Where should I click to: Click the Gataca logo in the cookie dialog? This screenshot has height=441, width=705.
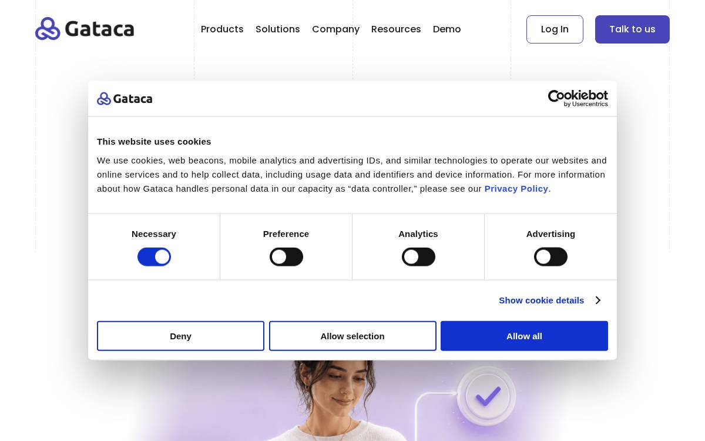[125, 99]
